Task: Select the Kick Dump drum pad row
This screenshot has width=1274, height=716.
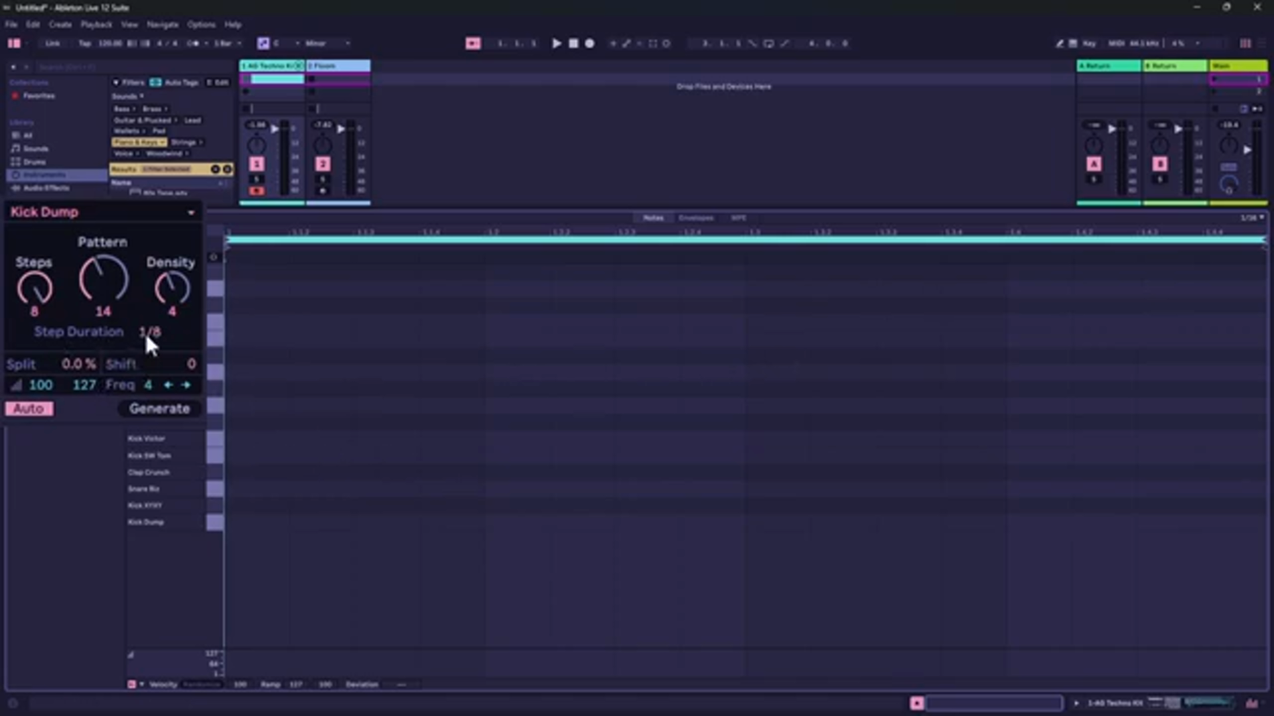Action: coord(165,522)
